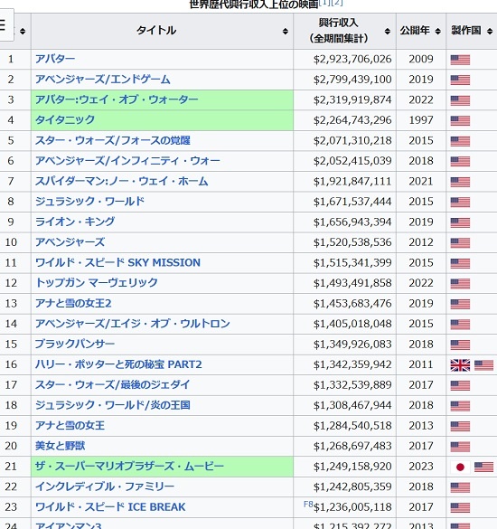Open ワイルド・スピード SKY MISSION link
The image size is (497, 529).
[x=117, y=262]
